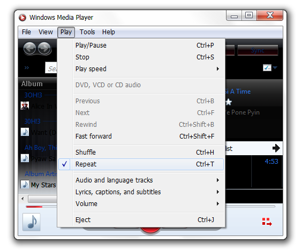Expand the view options dropdown arrow
The width and height of the screenshot is (302, 251).
(x=275, y=67)
